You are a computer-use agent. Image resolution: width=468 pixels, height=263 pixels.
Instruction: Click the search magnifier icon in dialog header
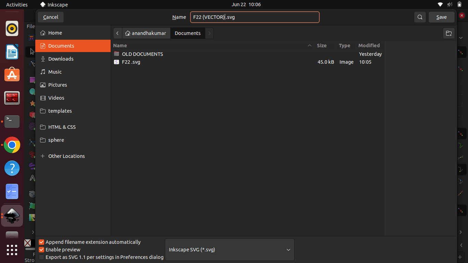coord(420,17)
